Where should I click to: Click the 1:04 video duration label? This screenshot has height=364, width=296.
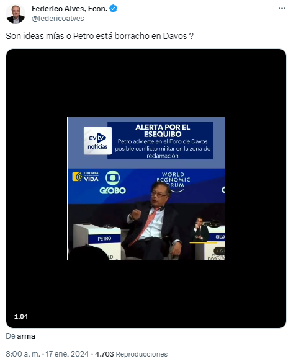pos(21,316)
